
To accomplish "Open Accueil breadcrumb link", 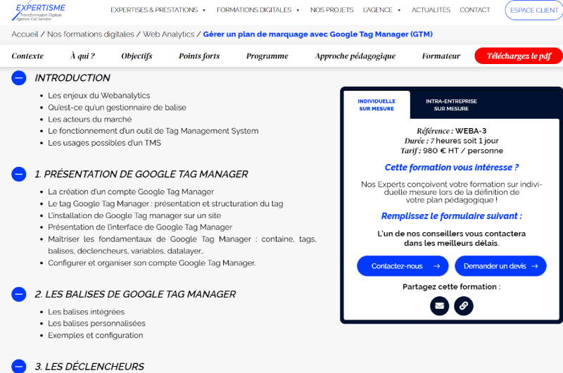I will point(25,34).
